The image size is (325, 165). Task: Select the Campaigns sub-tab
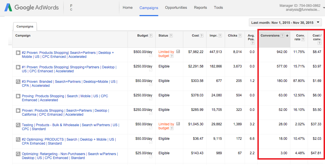25,26
